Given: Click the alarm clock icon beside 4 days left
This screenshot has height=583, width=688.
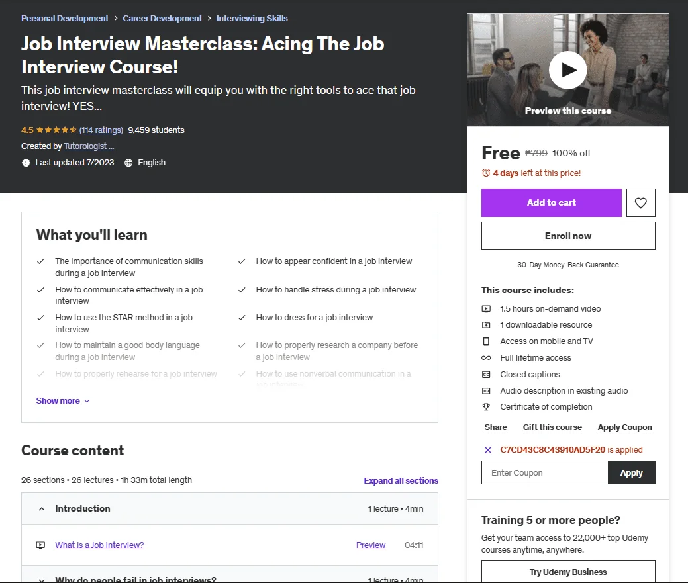Looking at the screenshot, I should pyautogui.click(x=486, y=173).
